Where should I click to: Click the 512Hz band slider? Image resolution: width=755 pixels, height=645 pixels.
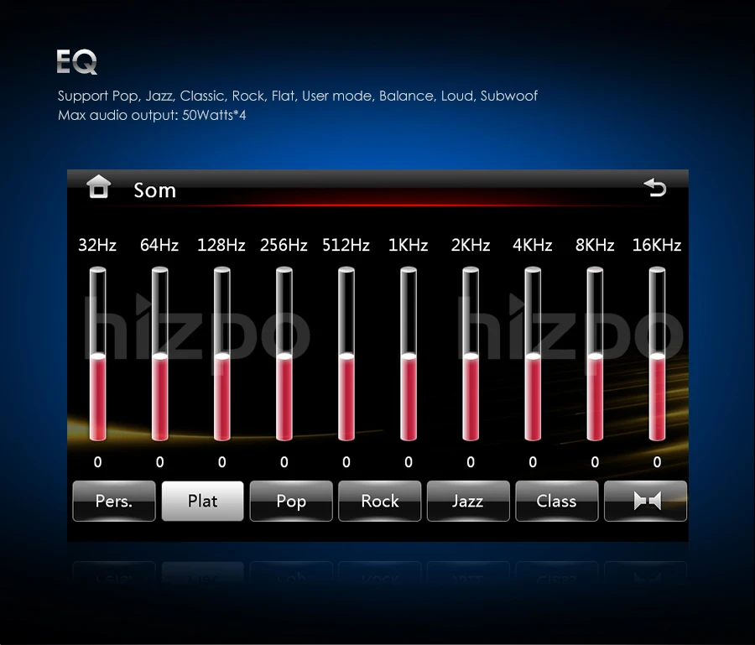click(346, 354)
